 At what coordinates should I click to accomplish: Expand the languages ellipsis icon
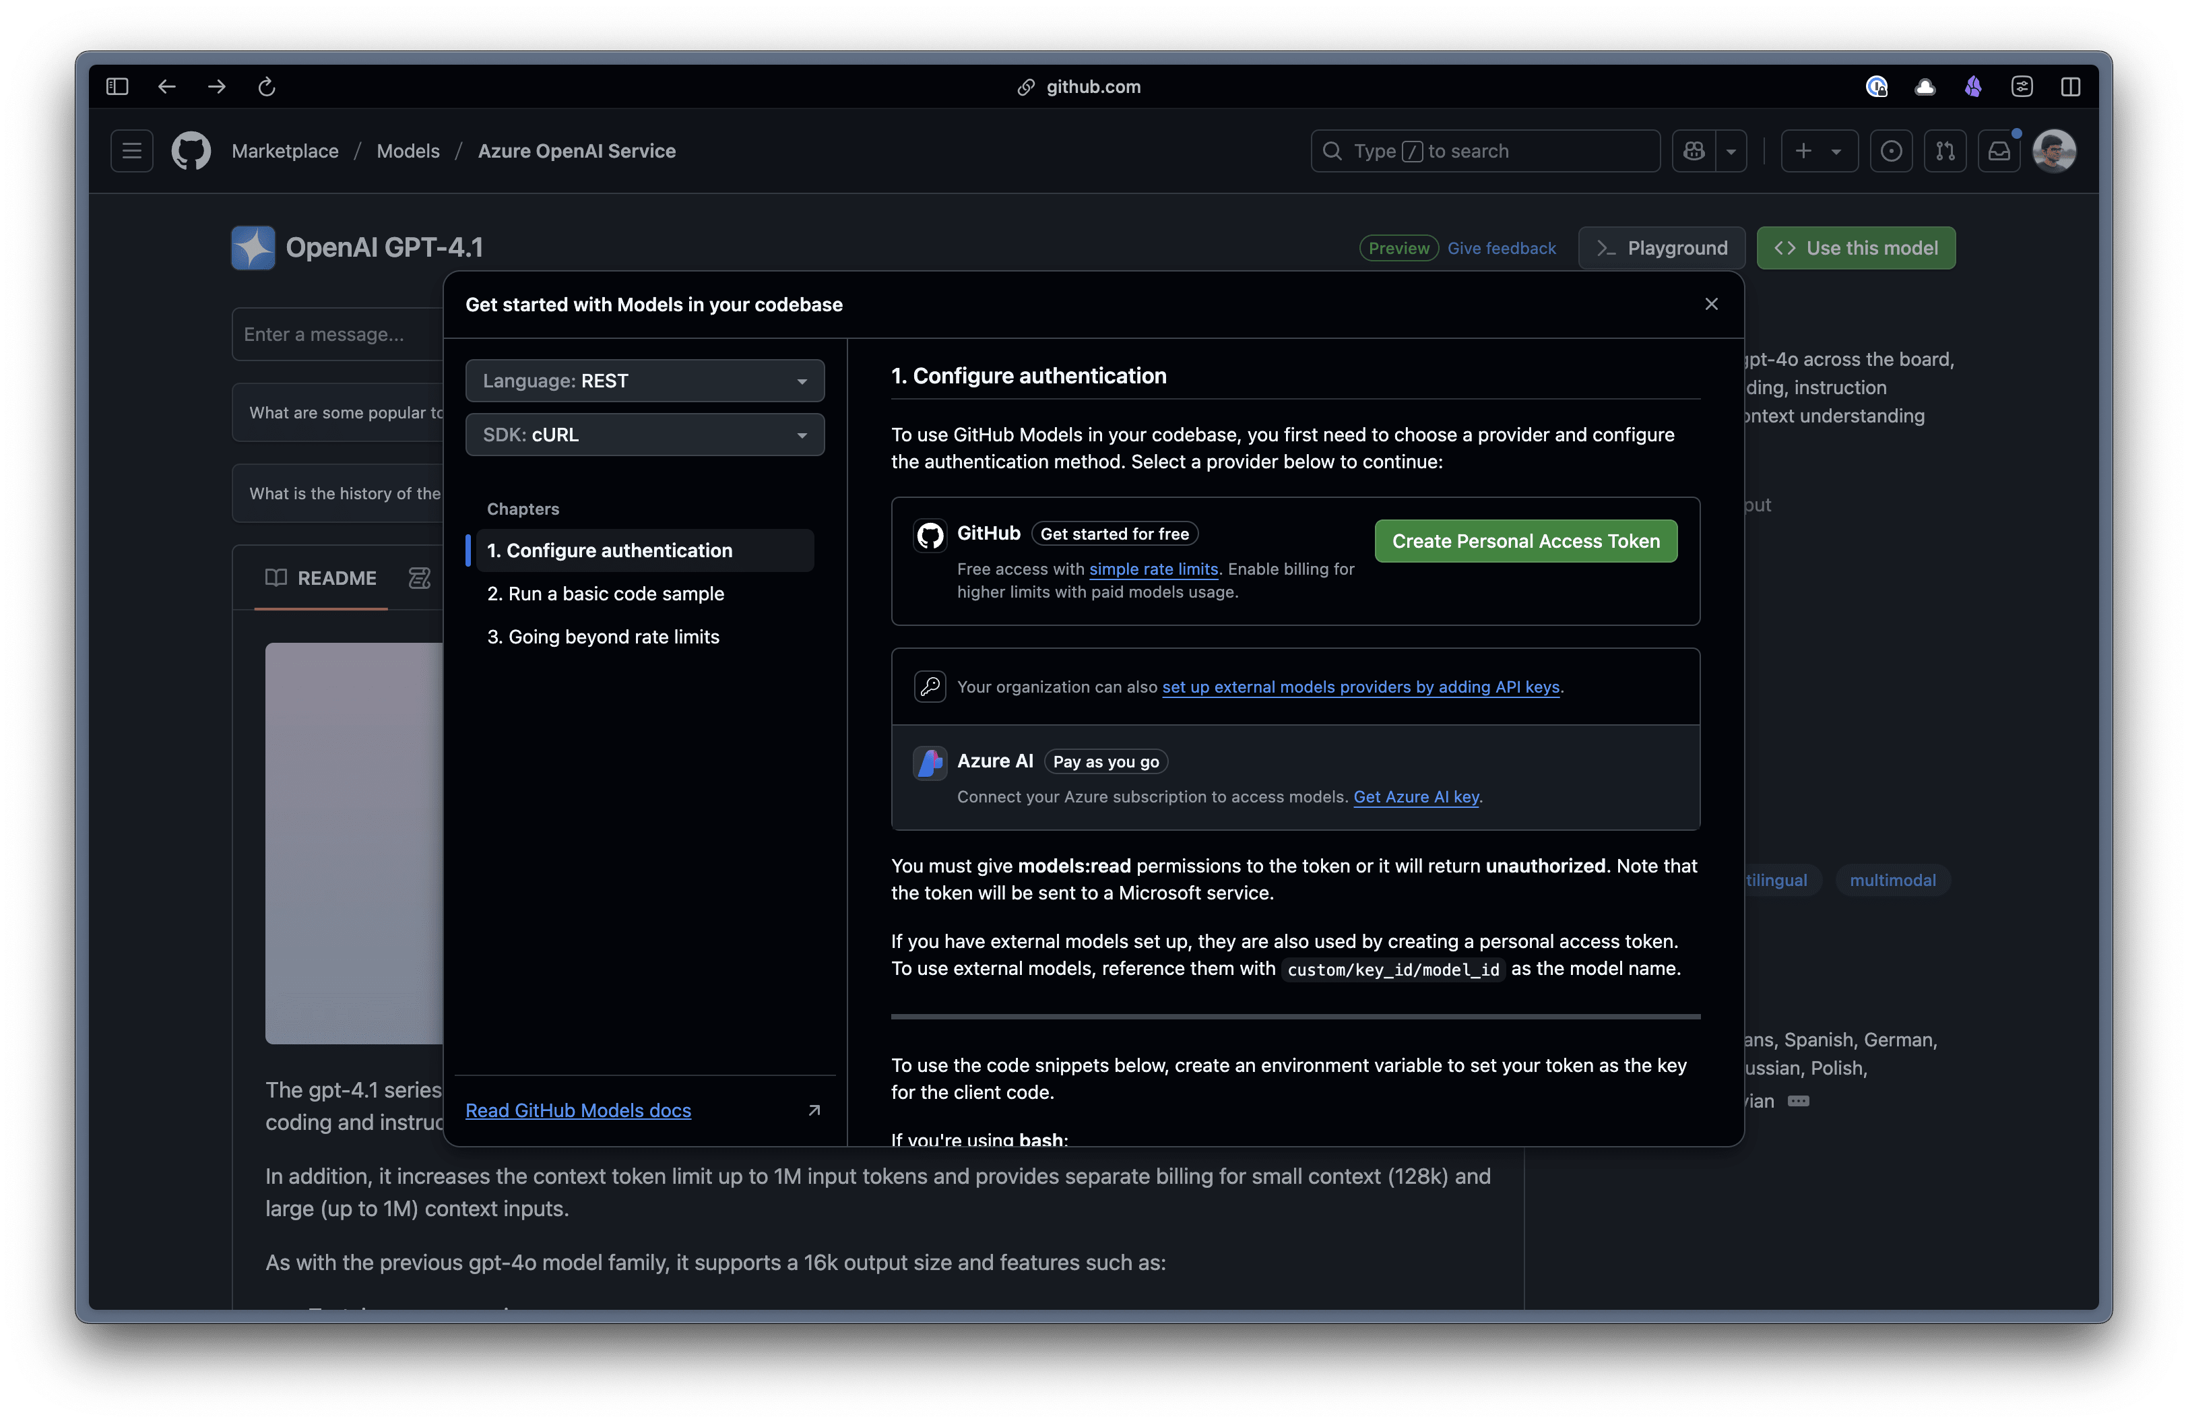tap(1798, 1101)
